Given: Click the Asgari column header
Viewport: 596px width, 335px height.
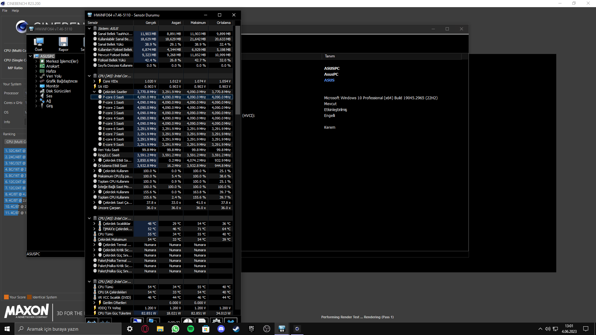Looking at the screenshot, I should 171,23.
